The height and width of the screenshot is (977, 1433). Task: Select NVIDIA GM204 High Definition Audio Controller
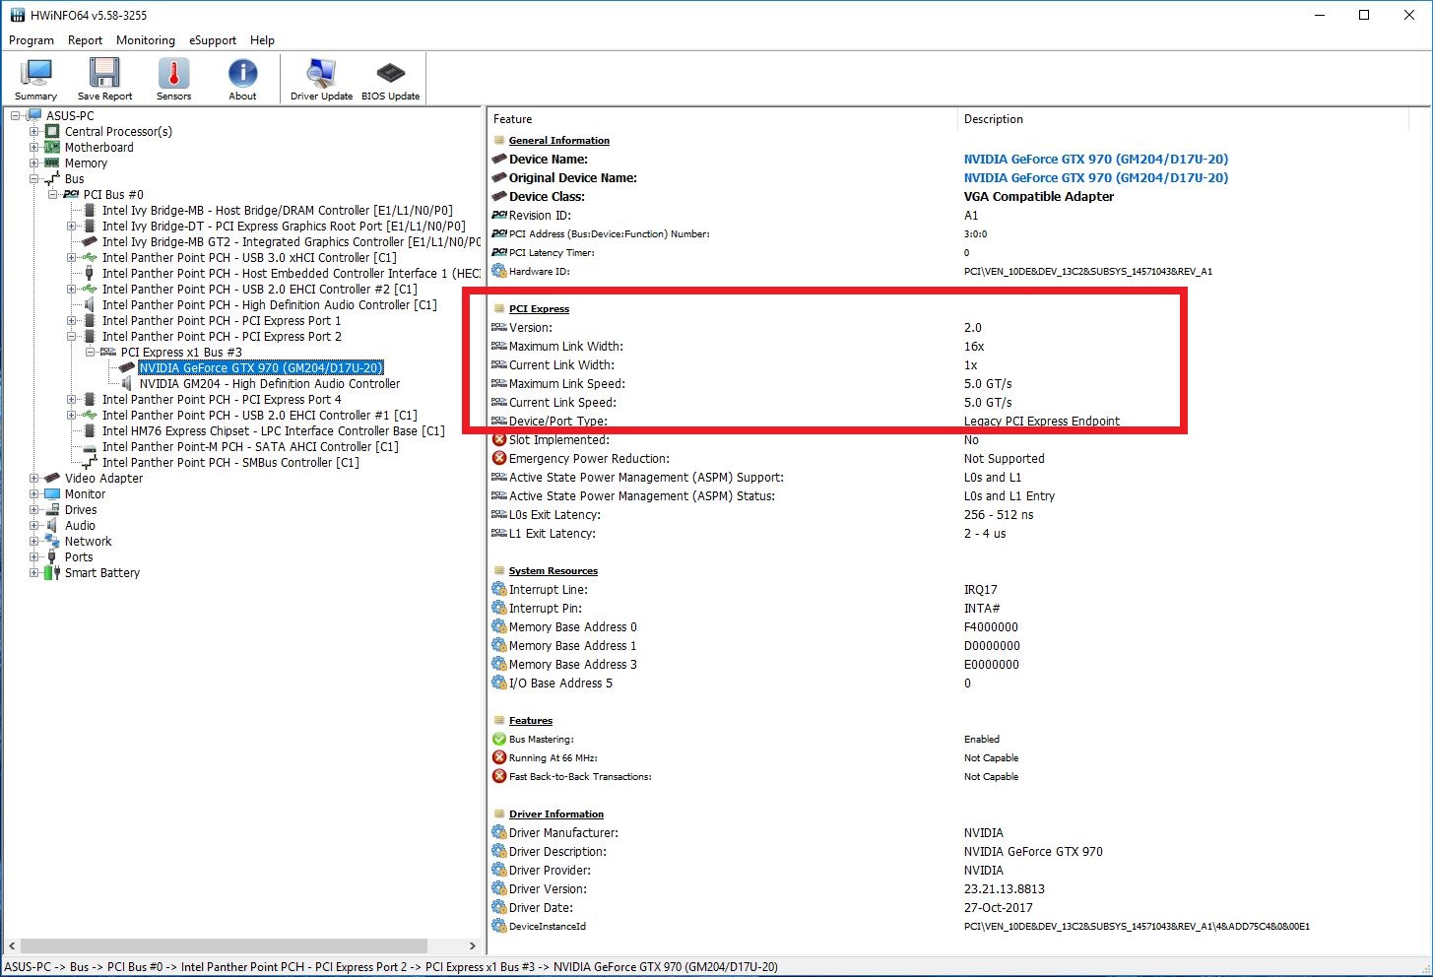coord(270,383)
